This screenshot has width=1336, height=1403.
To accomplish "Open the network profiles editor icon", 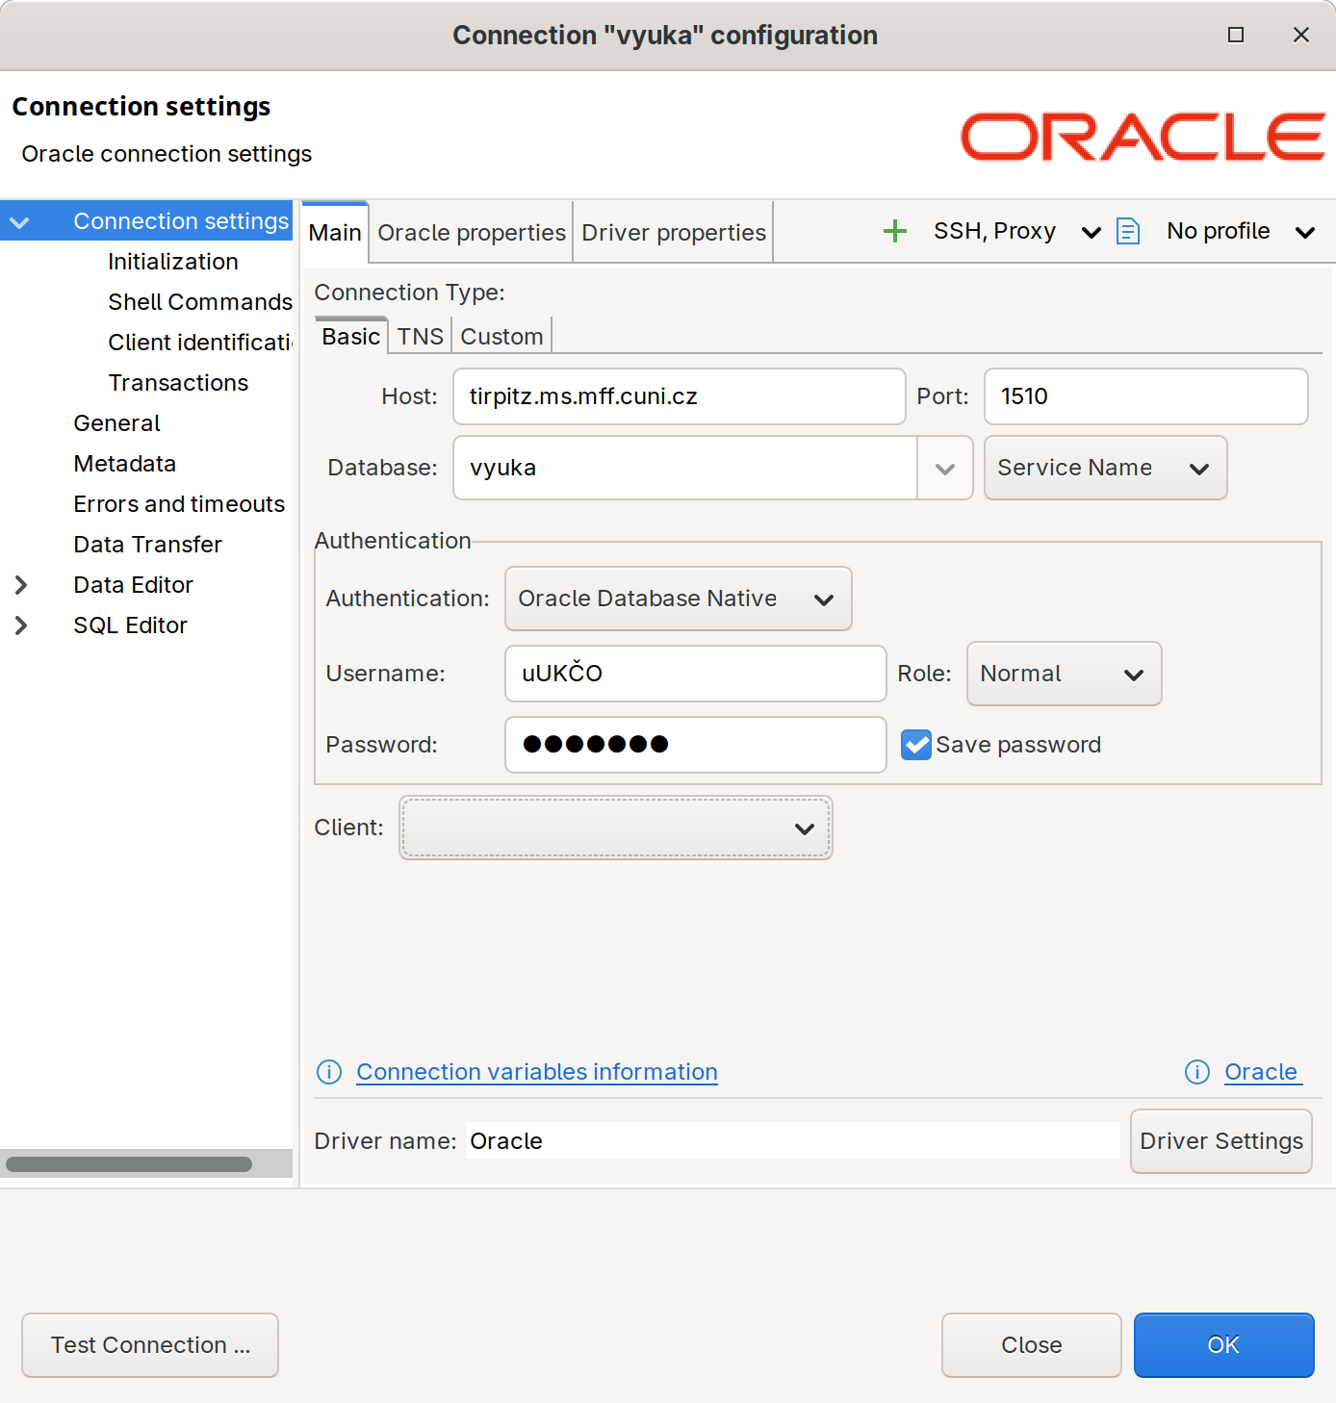I will (x=1127, y=231).
